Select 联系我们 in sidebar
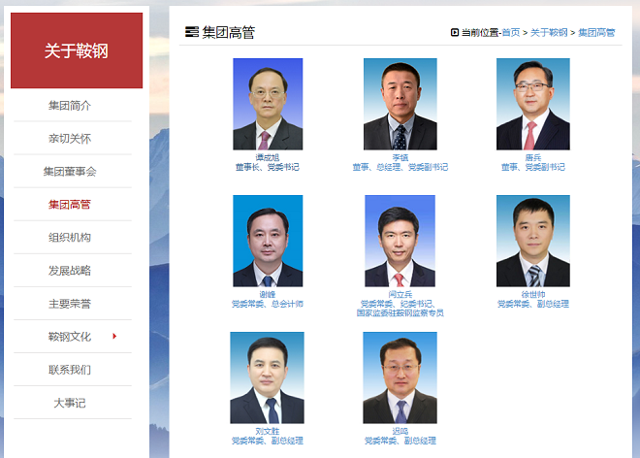 70,370
